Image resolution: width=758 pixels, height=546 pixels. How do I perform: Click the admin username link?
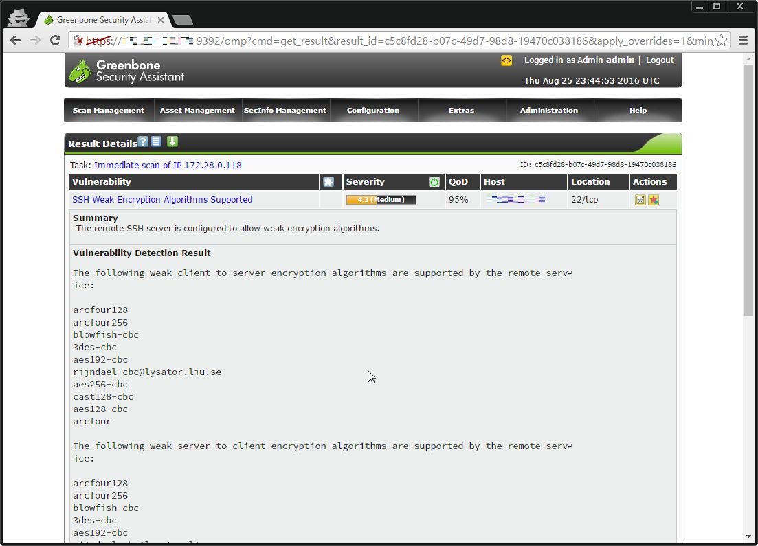point(621,60)
